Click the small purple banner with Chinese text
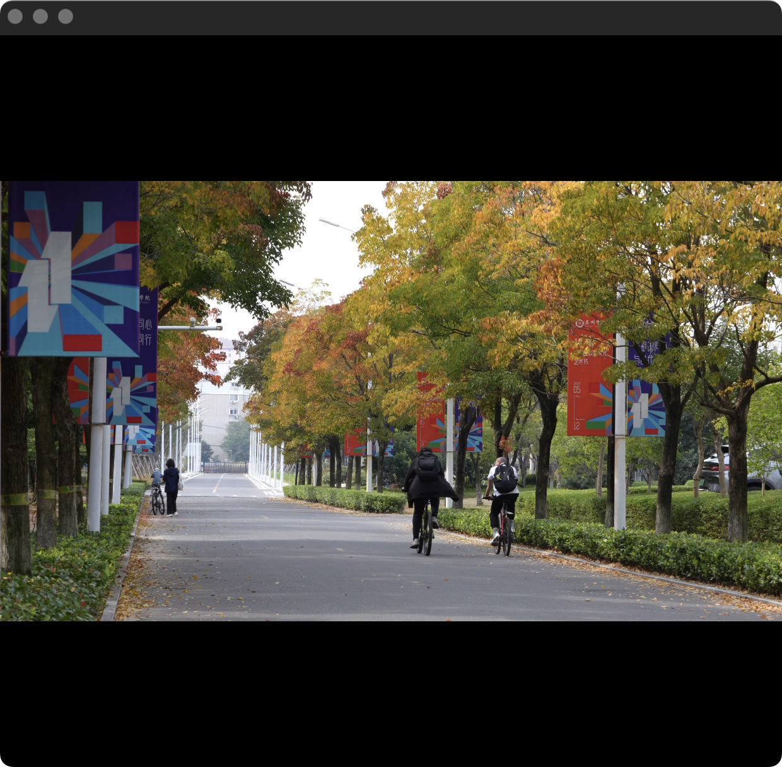This screenshot has height=767, width=782. pos(148,328)
